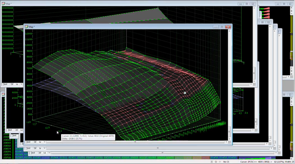Viewport: 295px width, 164px height.
Task: Jump to top arrow in right hexdump navigator
Action: [291, 8]
